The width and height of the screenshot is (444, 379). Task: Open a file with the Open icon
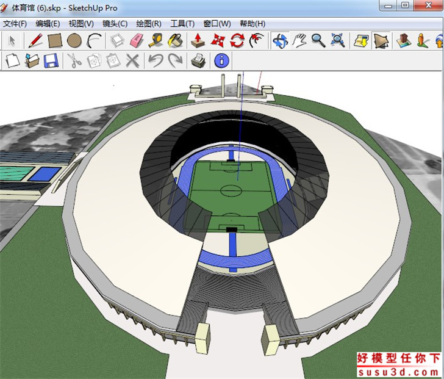pyautogui.click(x=32, y=60)
